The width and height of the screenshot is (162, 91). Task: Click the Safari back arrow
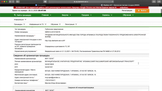pos(10,2)
